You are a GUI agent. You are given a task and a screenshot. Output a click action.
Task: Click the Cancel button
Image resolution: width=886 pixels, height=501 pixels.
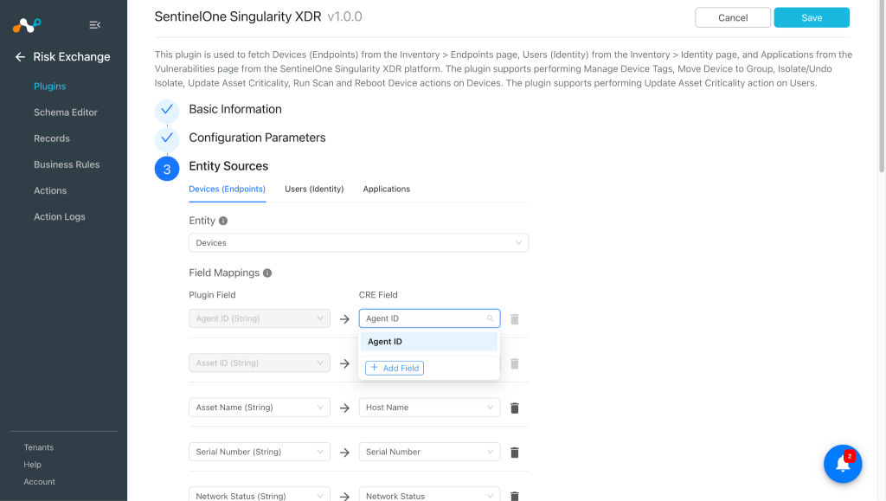coord(732,17)
